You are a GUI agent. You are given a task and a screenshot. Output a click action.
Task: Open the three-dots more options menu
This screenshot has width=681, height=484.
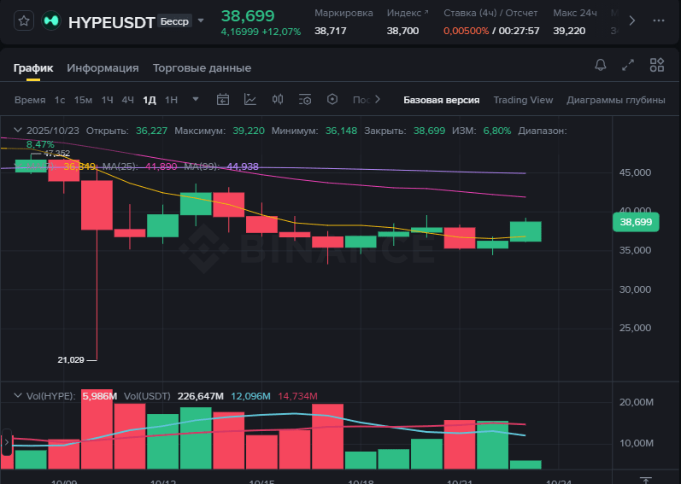659,20
